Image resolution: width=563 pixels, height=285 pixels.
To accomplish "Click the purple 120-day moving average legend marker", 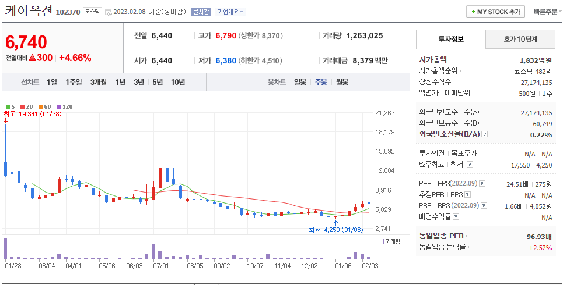I will pyautogui.click(x=59, y=106).
